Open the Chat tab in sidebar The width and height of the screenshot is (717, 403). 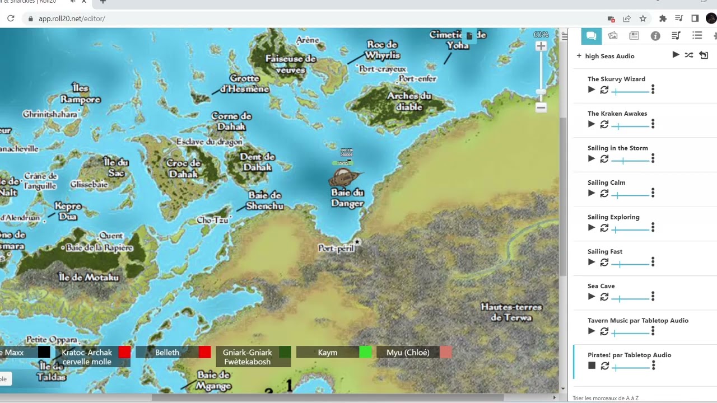591,36
